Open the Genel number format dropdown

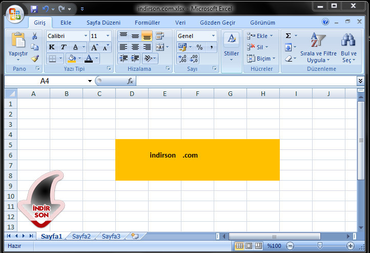[x=213, y=36]
